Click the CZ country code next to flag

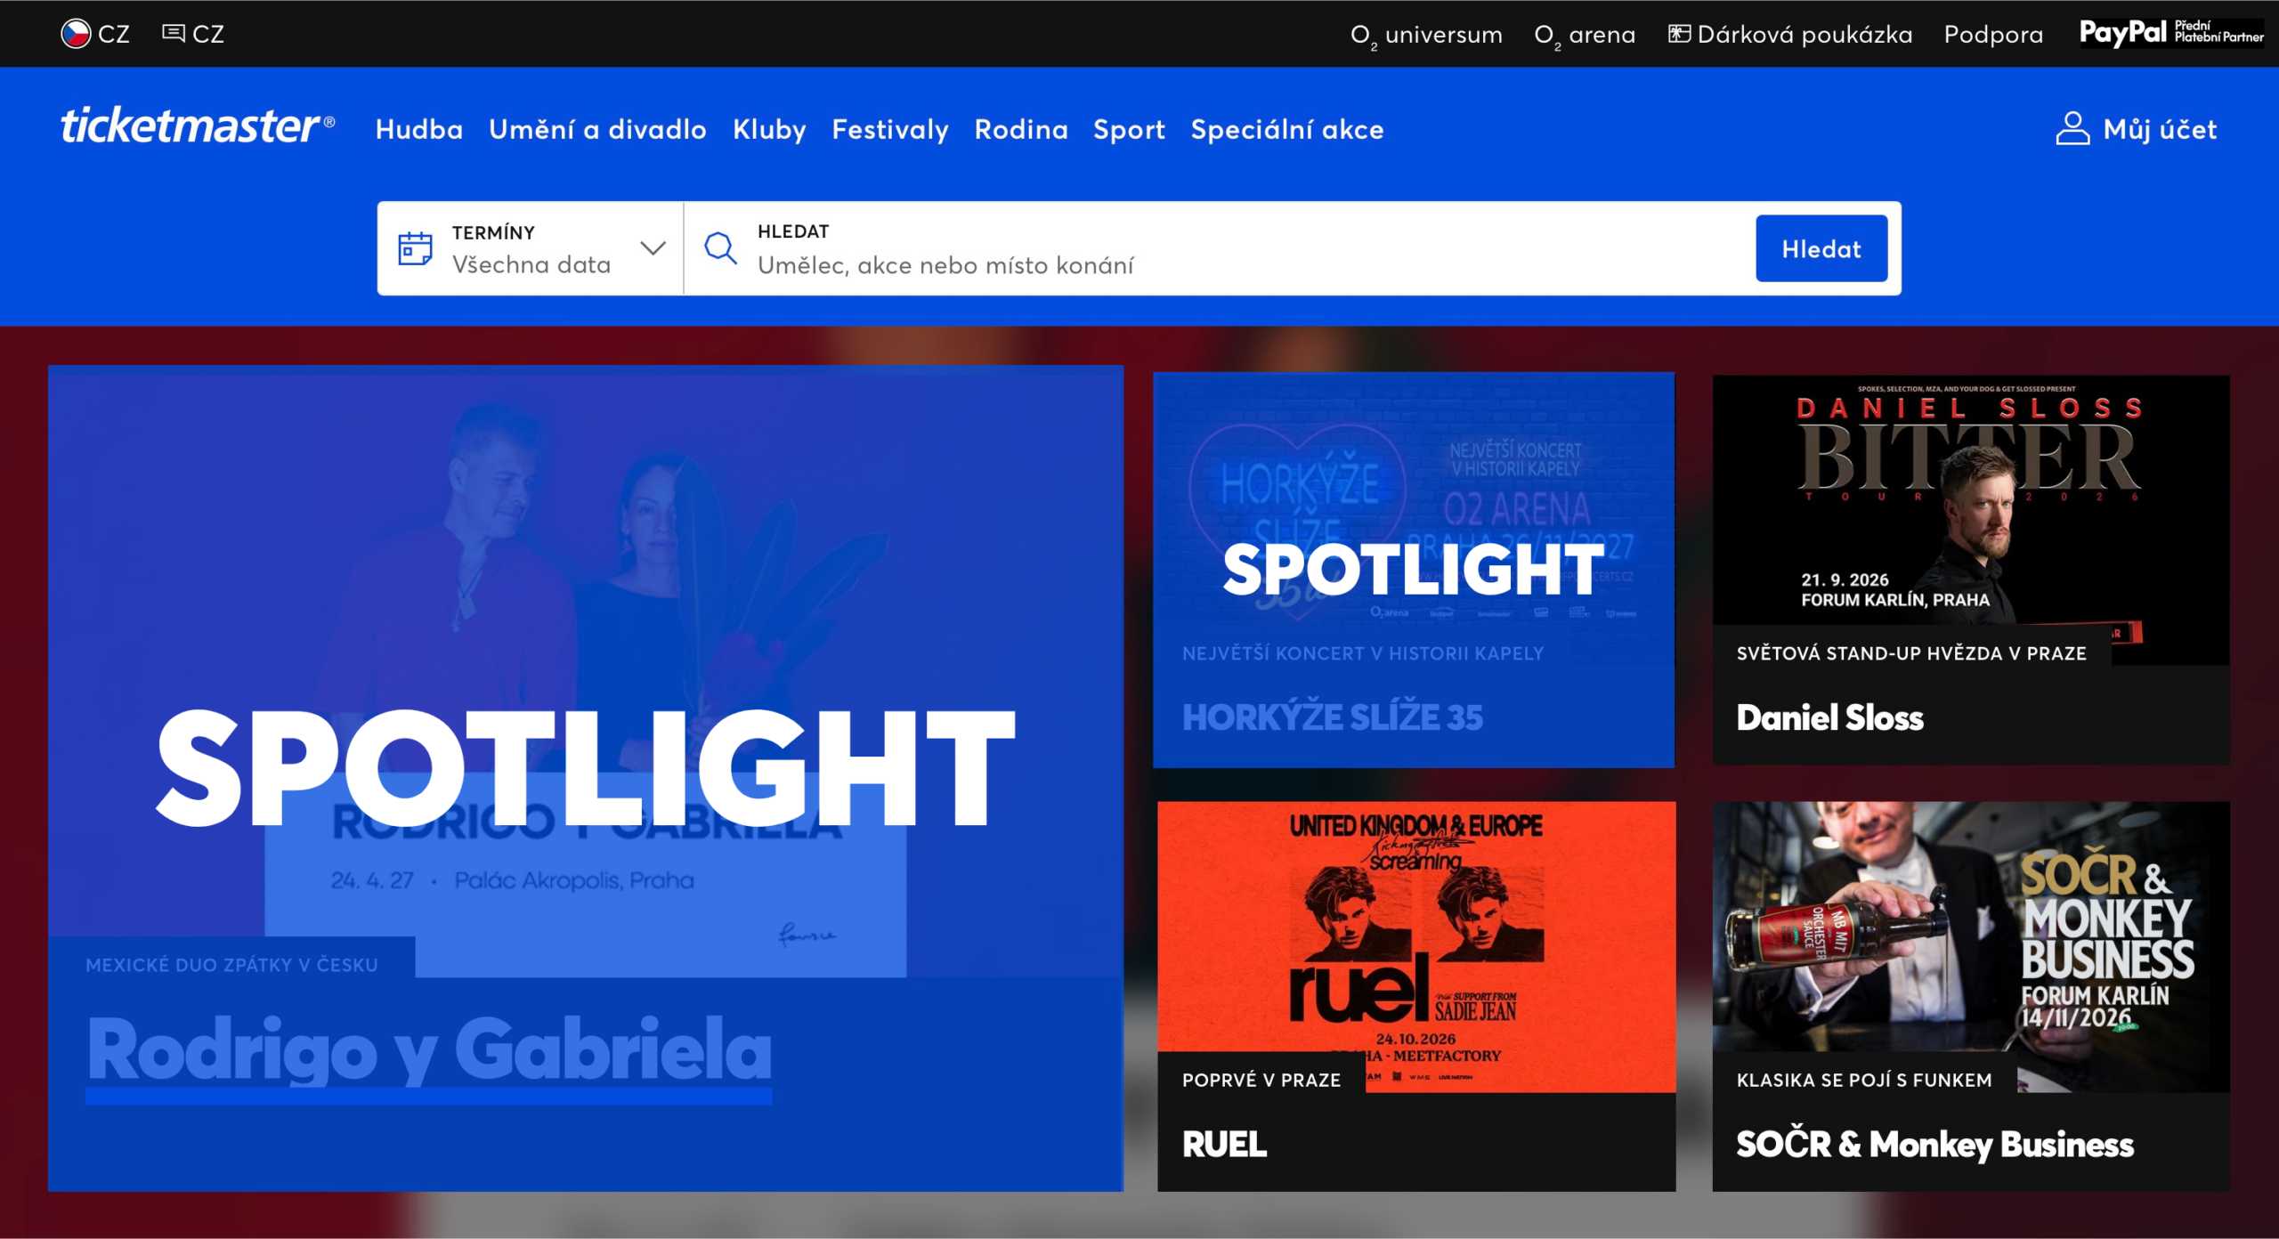pyautogui.click(x=114, y=34)
